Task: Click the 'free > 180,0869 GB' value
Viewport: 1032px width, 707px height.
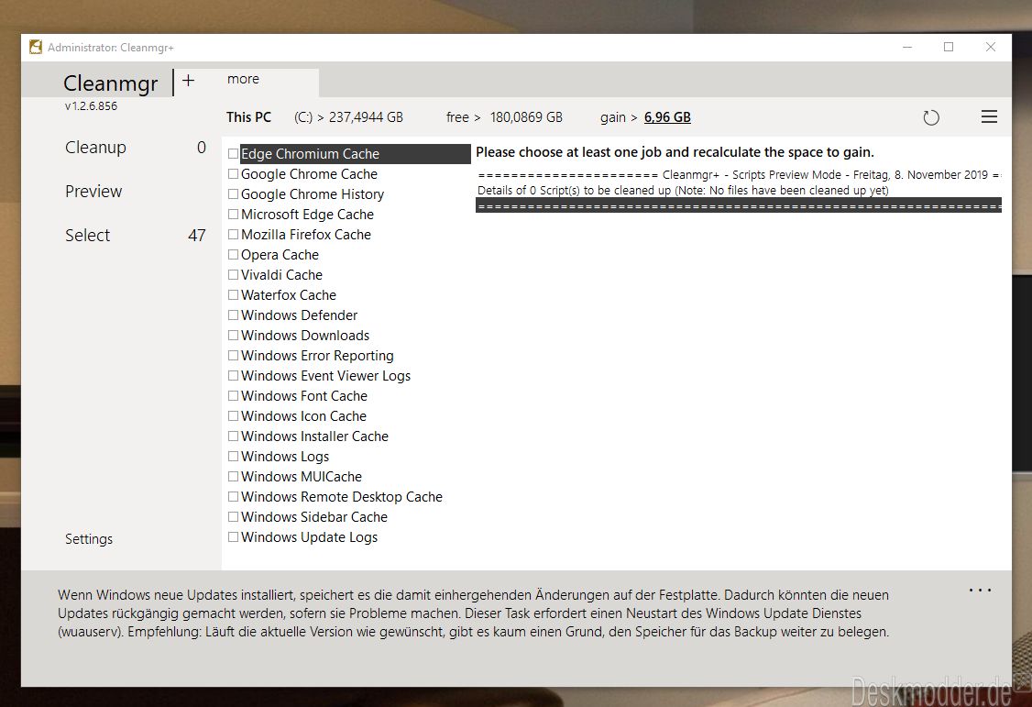Action: click(504, 117)
